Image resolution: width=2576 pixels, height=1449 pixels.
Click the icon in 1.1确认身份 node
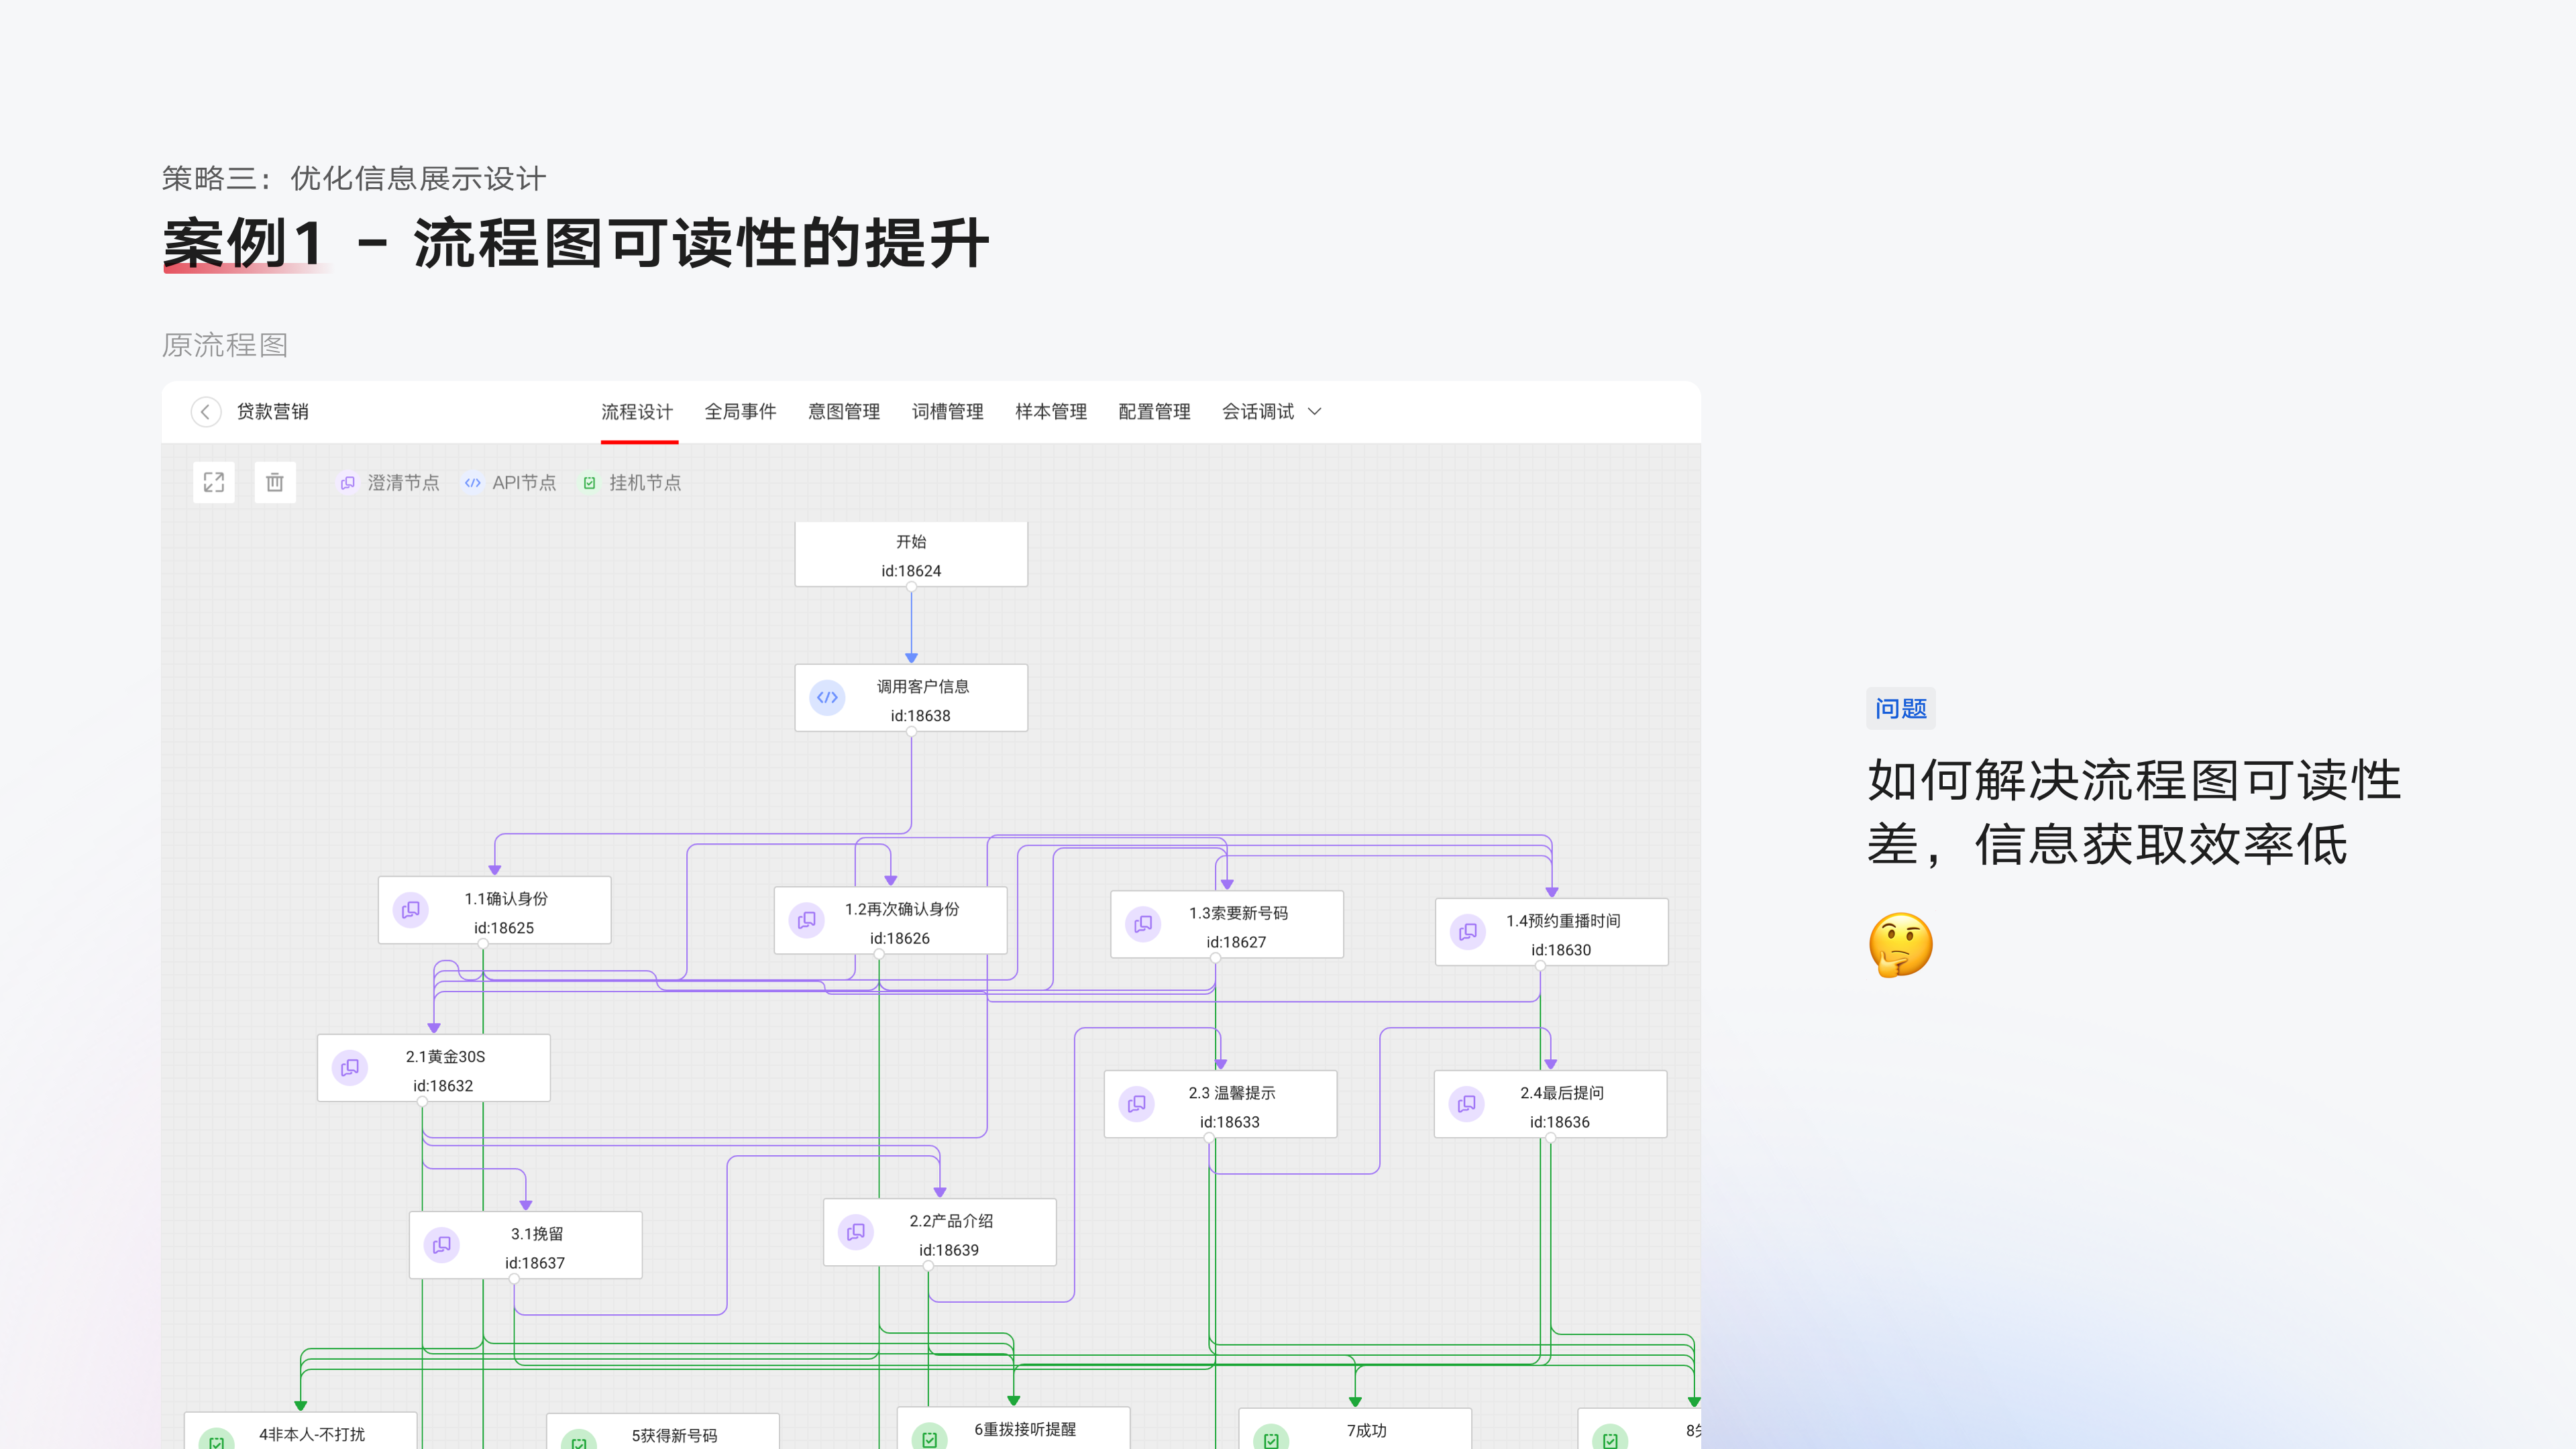tap(411, 910)
